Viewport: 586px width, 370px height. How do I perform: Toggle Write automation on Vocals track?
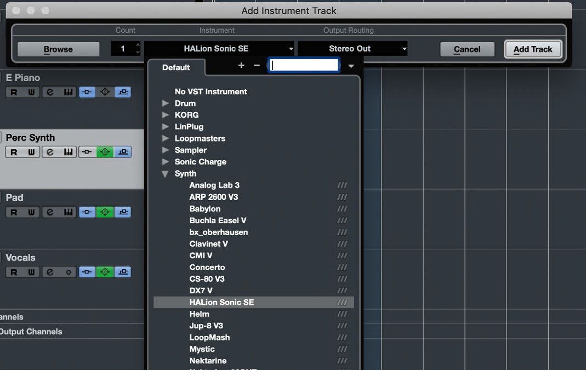point(31,272)
